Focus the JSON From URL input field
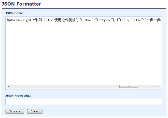The image size is (168, 118). (x=83, y=102)
